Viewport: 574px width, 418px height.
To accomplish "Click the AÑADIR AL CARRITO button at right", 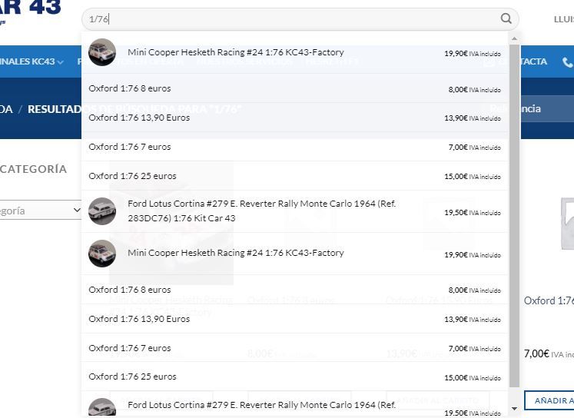I will [549, 400].
